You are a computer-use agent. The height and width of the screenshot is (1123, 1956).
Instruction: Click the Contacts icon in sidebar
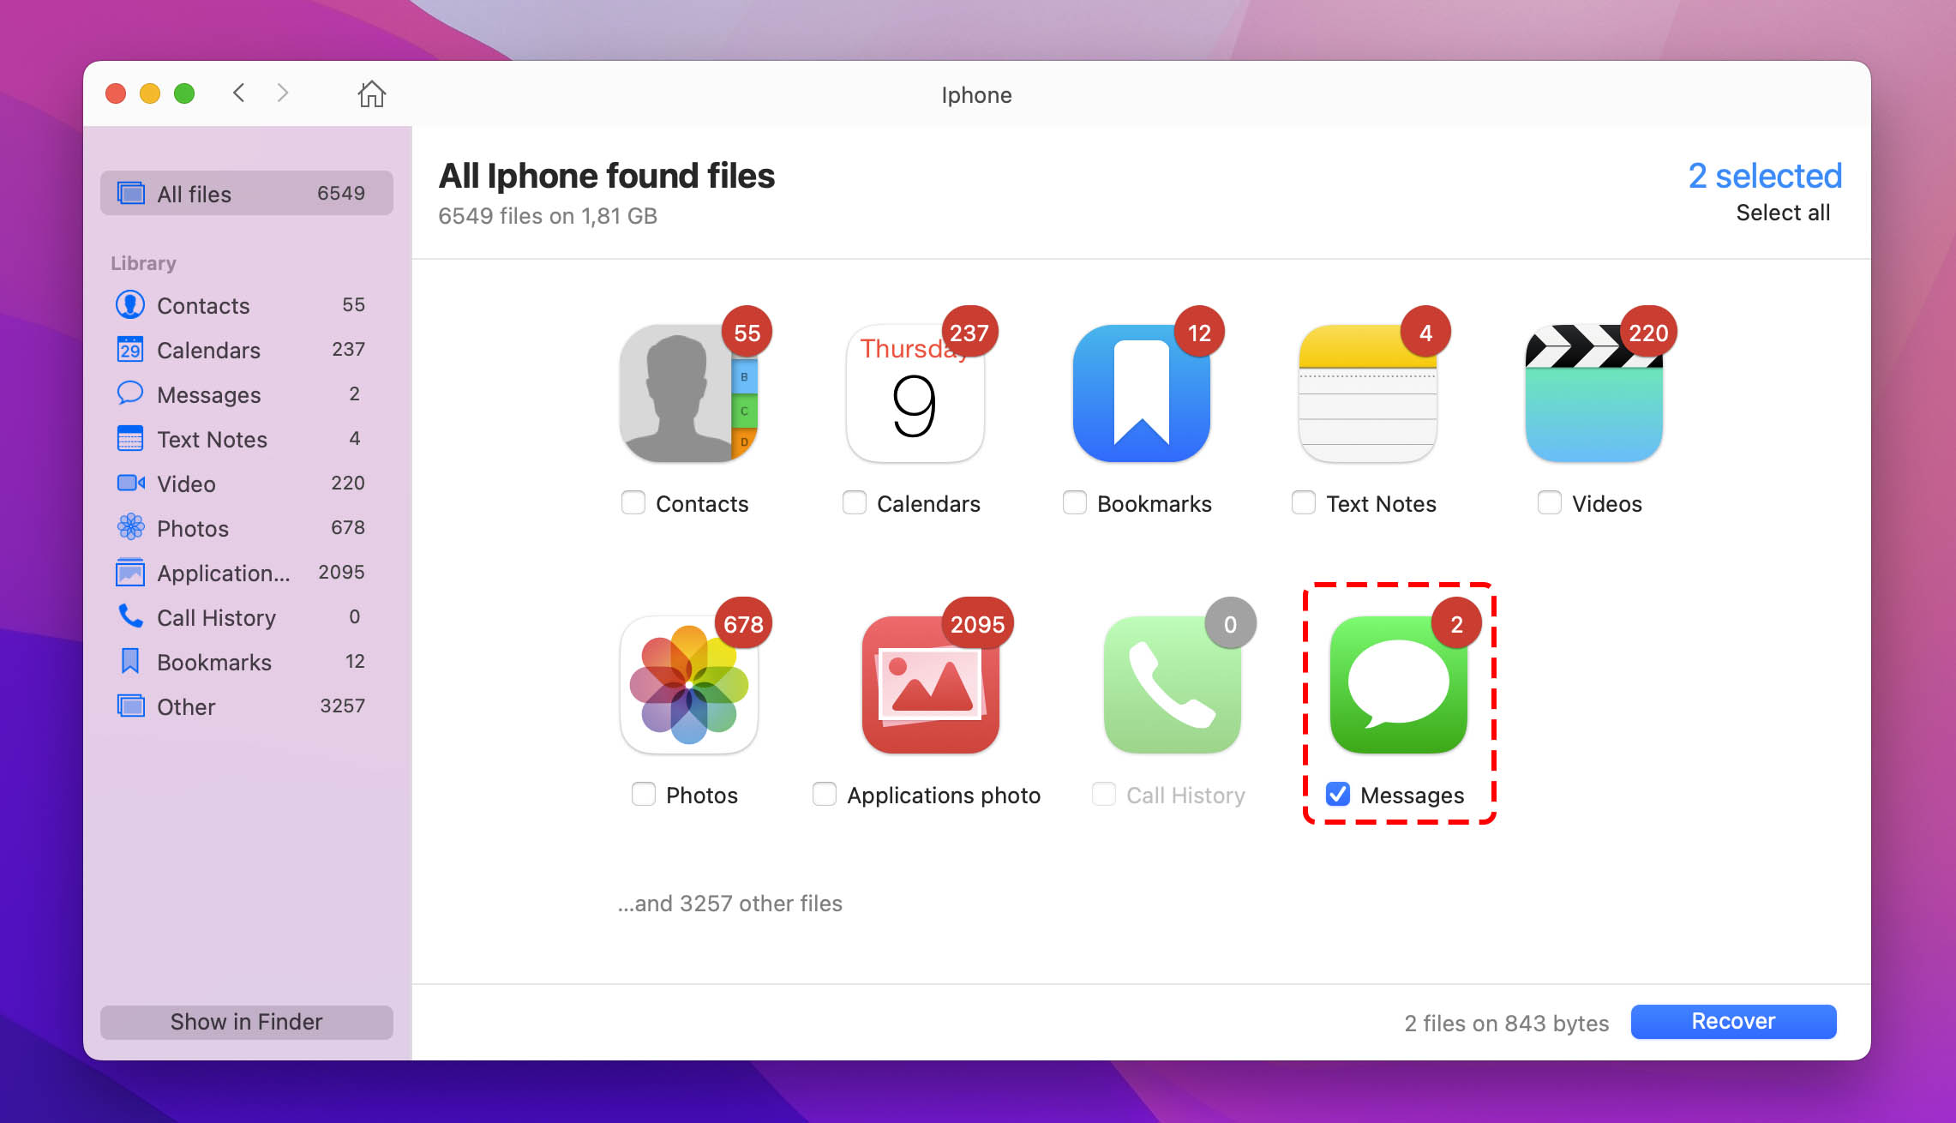[130, 304]
